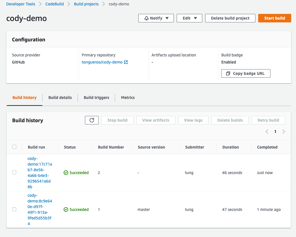Click the '47 seconds' duration cell
This screenshot has width=296, height=237.
pyautogui.click(x=232, y=210)
